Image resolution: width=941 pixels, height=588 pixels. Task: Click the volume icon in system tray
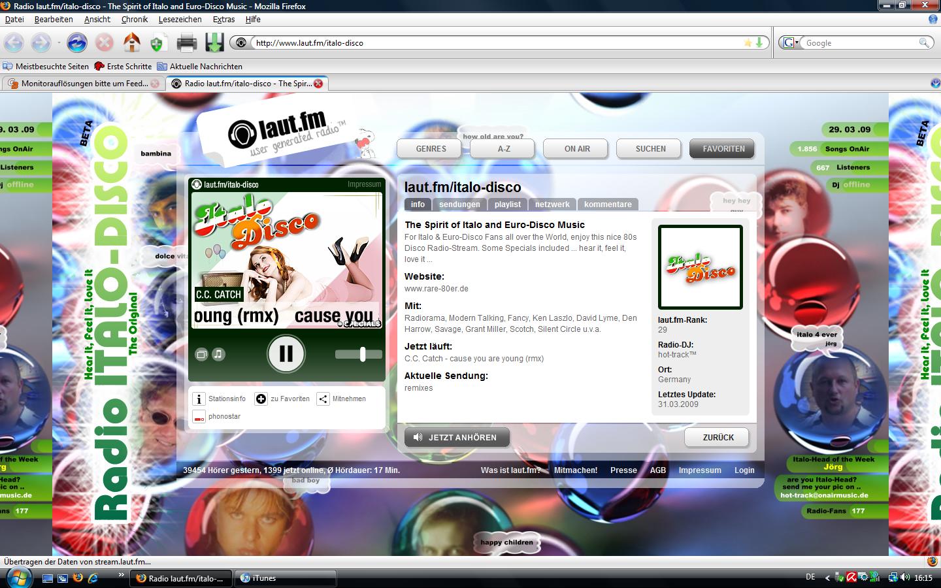(x=905, y=578)
